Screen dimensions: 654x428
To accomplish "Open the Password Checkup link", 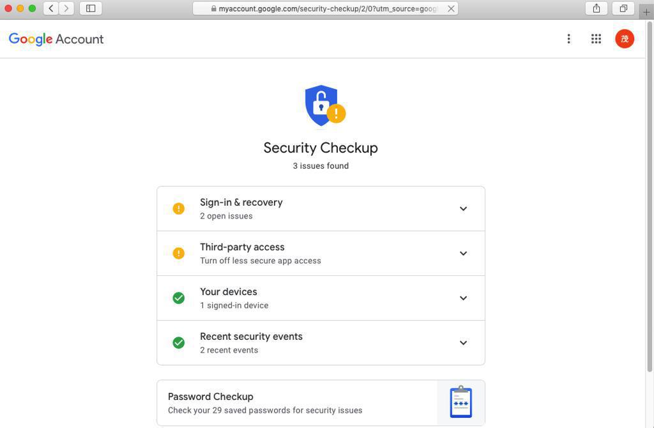I will pyautogui.click(x=211, y=397).
